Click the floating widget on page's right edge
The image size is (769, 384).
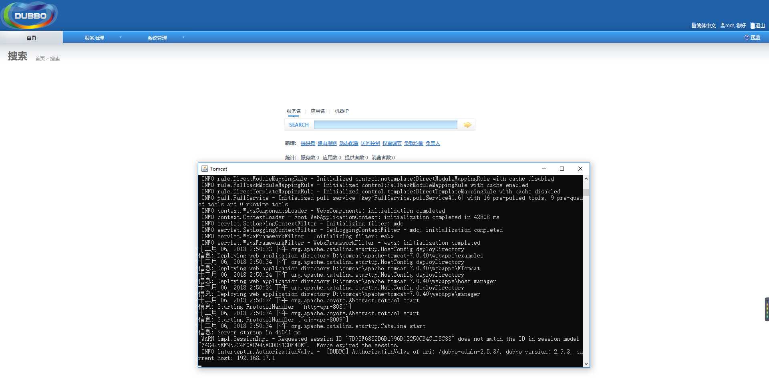(767, 309)
